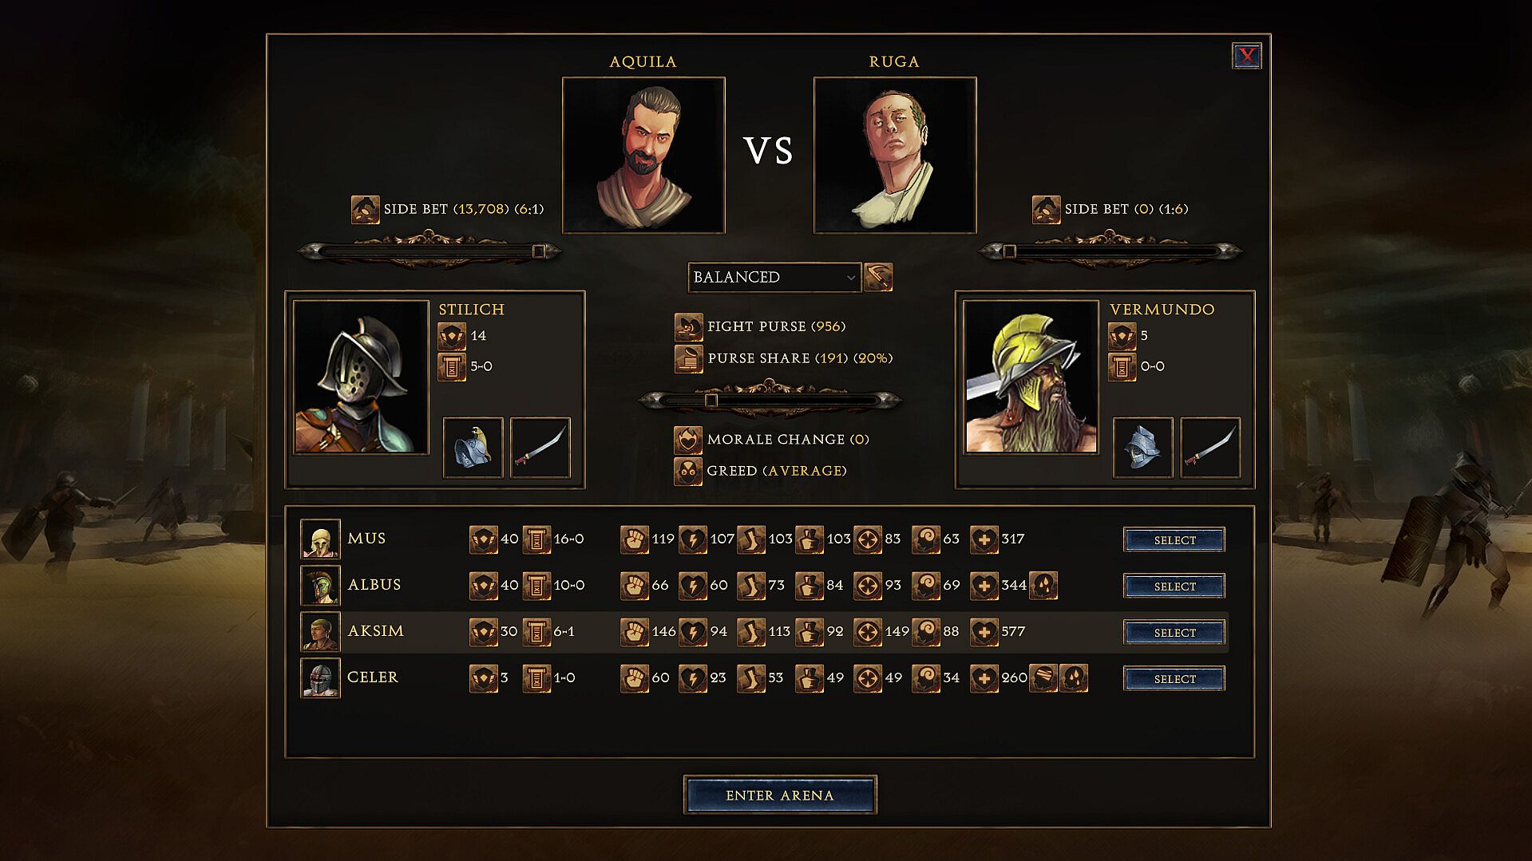Click Ruga's Side Bet slider handle
Screen dimensions: 1532x861
coord(1010,251)
